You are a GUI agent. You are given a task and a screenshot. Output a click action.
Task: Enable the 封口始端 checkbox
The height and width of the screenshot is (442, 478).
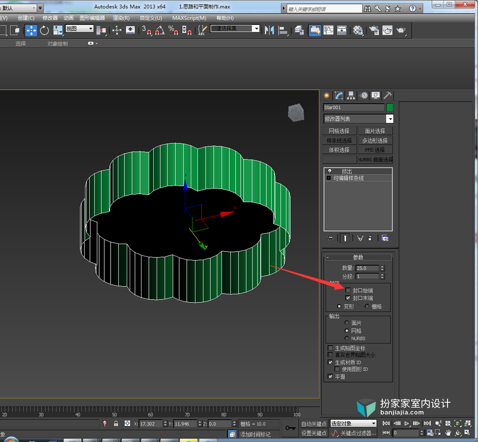point(348,290)
